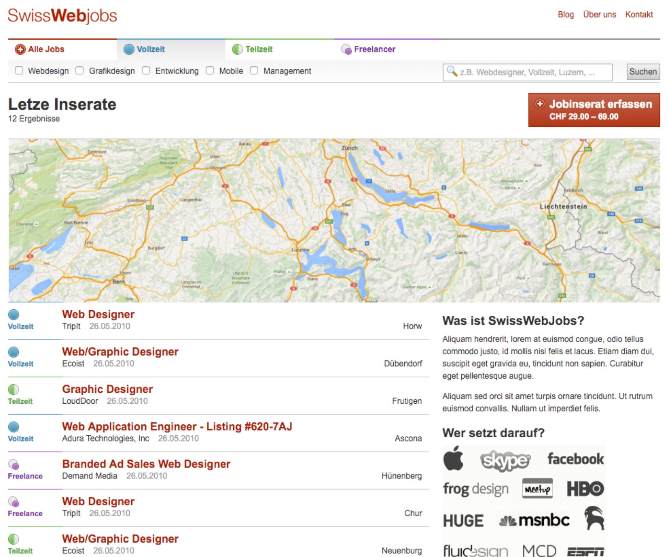Click the red plus icon on Alle Jobs
668x557 pixels.
coord(20,49)
